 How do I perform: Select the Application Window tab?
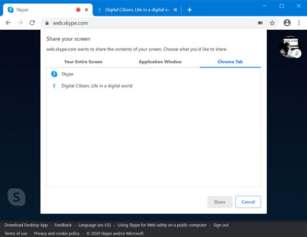(x=160, y=62)
